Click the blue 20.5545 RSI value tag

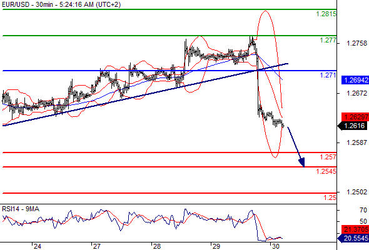[x=353, y=238]
